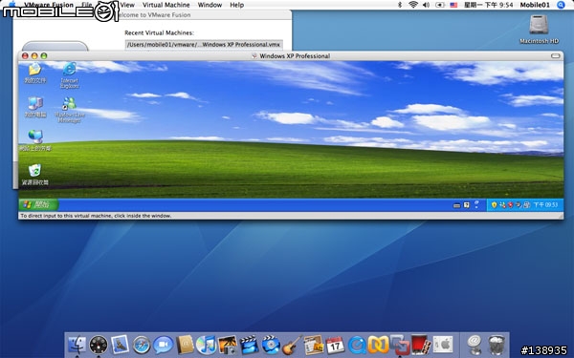Image resolution: width=574 pixels, height=358 pixels.
Task: Launch GarageBand guitar icon in Dock
Action: click(x=292, y=345)
